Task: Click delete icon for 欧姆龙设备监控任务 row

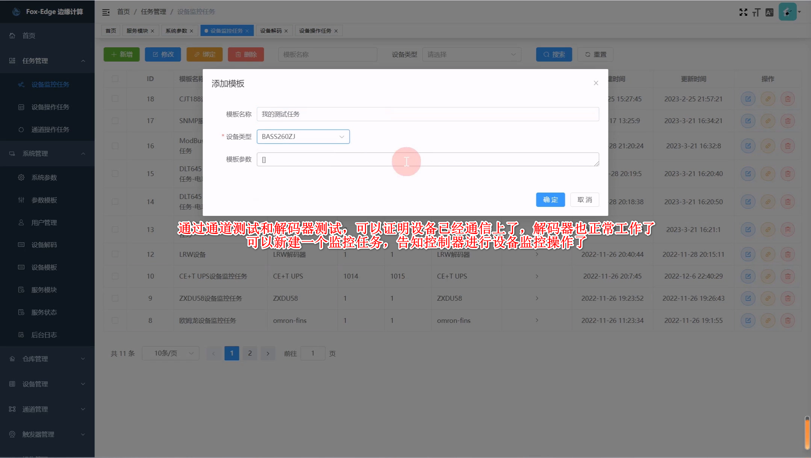Action: click(x=788, y=320)
